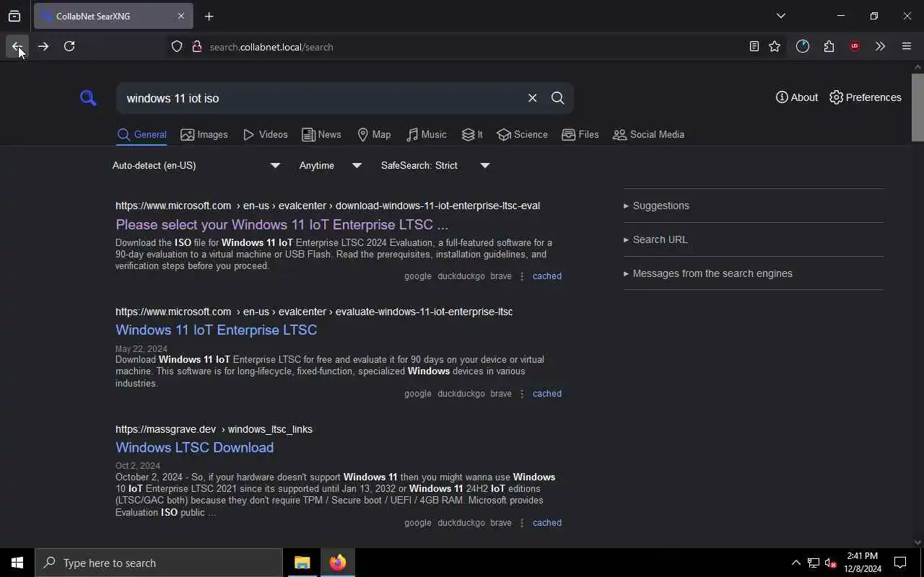The image size is (924, 577).
Task: Switch to the Science tab
Action: pos(522,135)
